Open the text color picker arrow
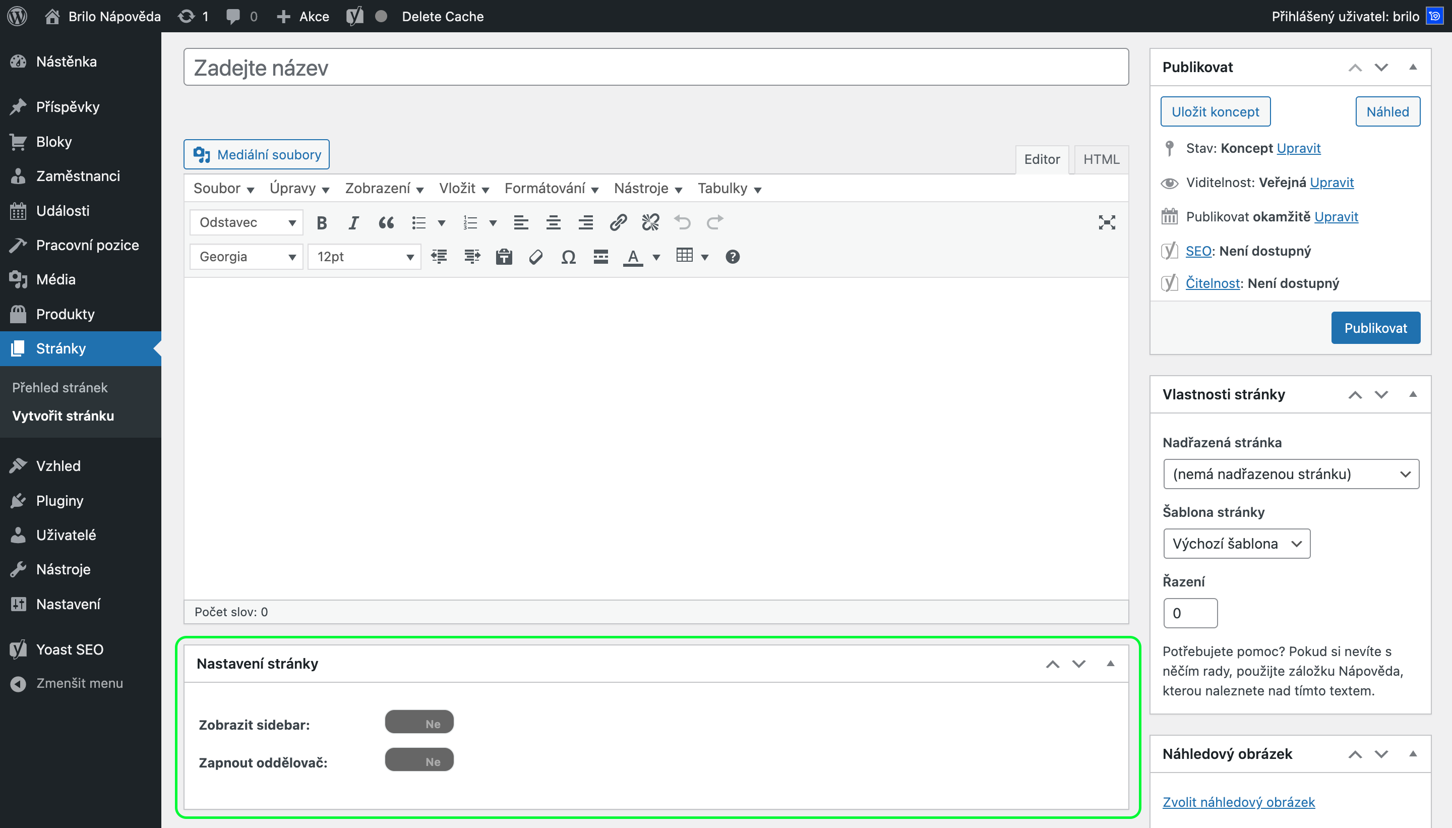 pos(656,258)
